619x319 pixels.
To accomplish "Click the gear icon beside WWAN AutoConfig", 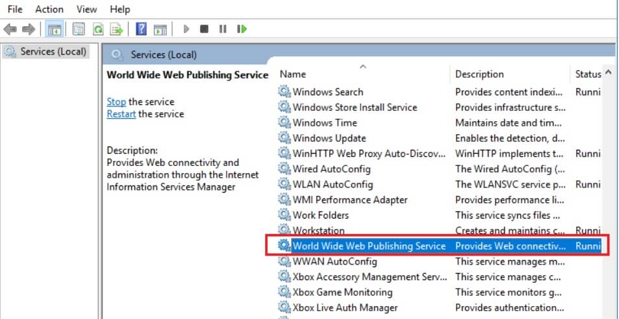I will 284,261.
